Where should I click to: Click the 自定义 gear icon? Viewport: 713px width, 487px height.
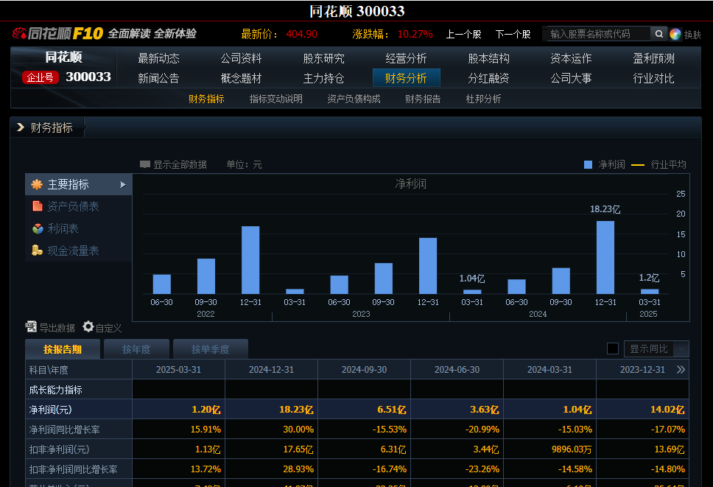88,326
